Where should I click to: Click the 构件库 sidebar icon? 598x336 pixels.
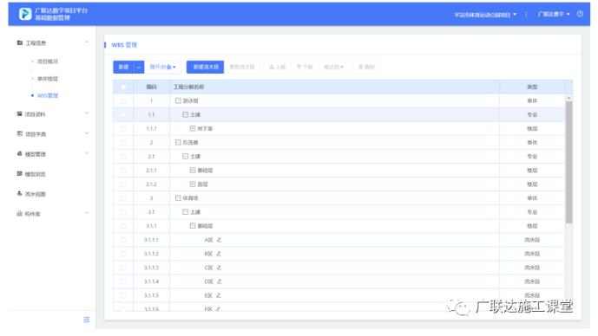[19, 214]
